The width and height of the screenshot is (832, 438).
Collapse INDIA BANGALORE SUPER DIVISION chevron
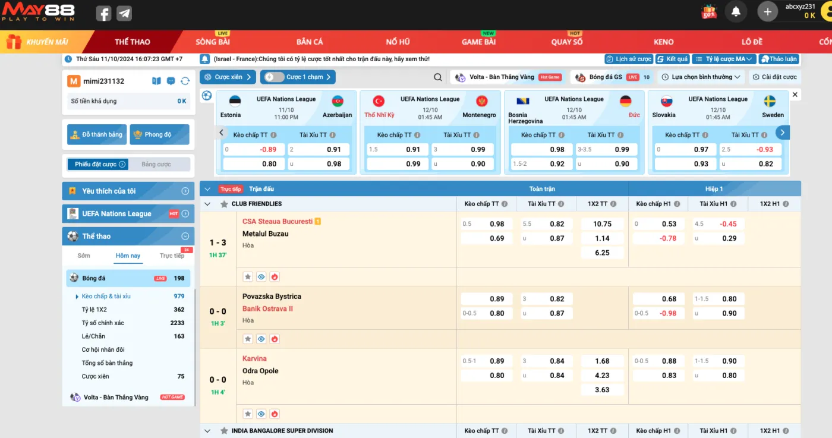pyautogui.click(x=207, y=431)
